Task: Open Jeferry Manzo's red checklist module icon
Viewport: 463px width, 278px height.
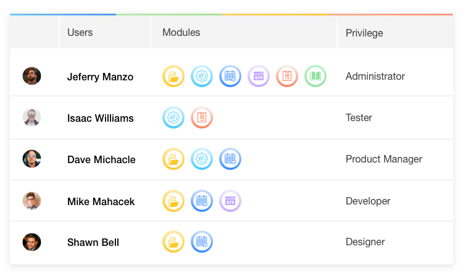Action: [x=286, y=76]
